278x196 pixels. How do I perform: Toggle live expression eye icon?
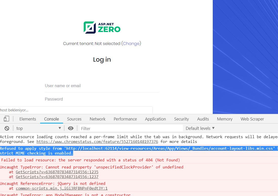71,128
